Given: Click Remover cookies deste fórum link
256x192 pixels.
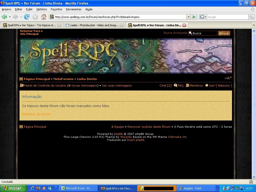Looking at the screenshot, I should [149, 127].
